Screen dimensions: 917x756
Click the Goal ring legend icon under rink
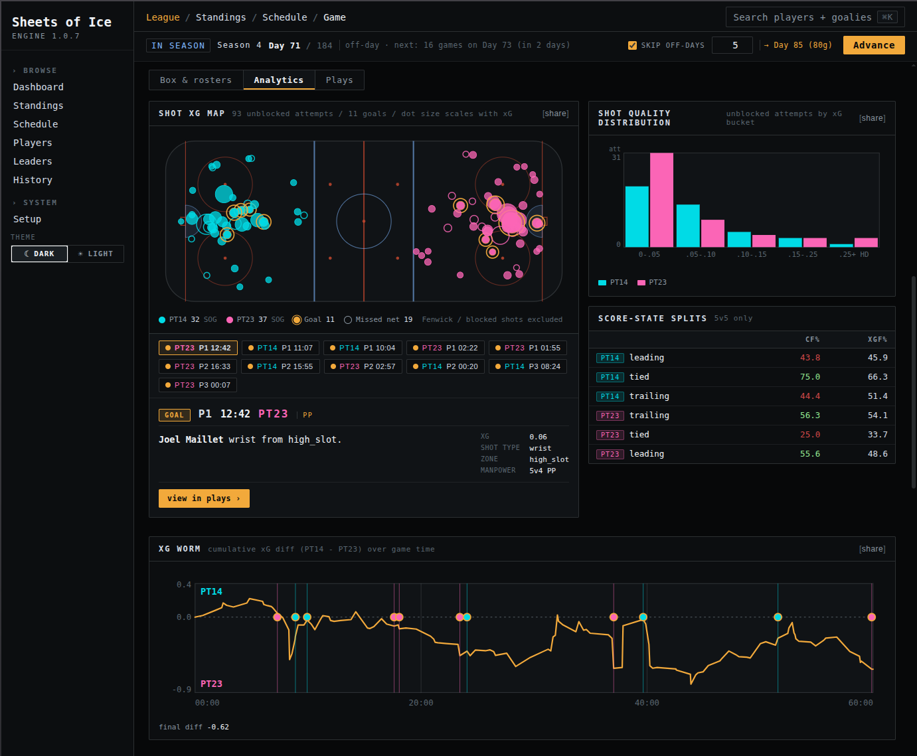pos(297,320)
